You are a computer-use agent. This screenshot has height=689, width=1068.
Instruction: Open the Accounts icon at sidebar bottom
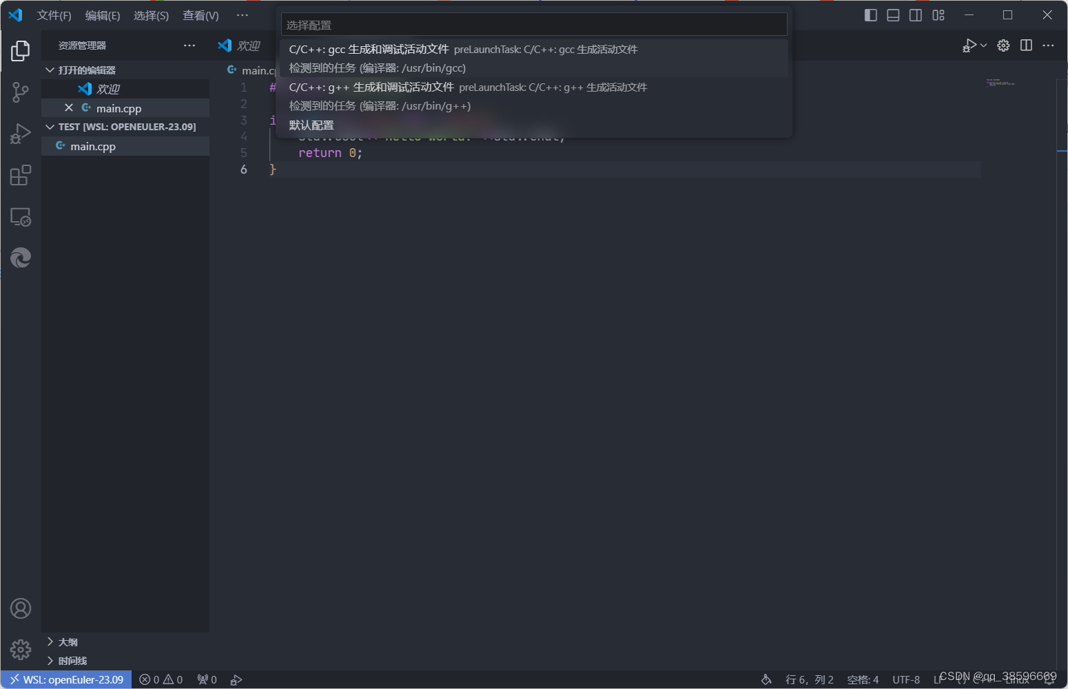[x=20, y=608]
